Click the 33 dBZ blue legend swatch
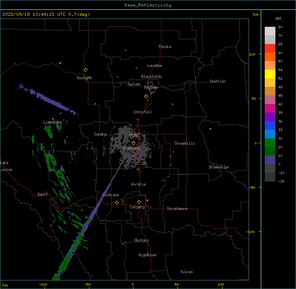Screen dimensions: 296x289 click(270, 134)
